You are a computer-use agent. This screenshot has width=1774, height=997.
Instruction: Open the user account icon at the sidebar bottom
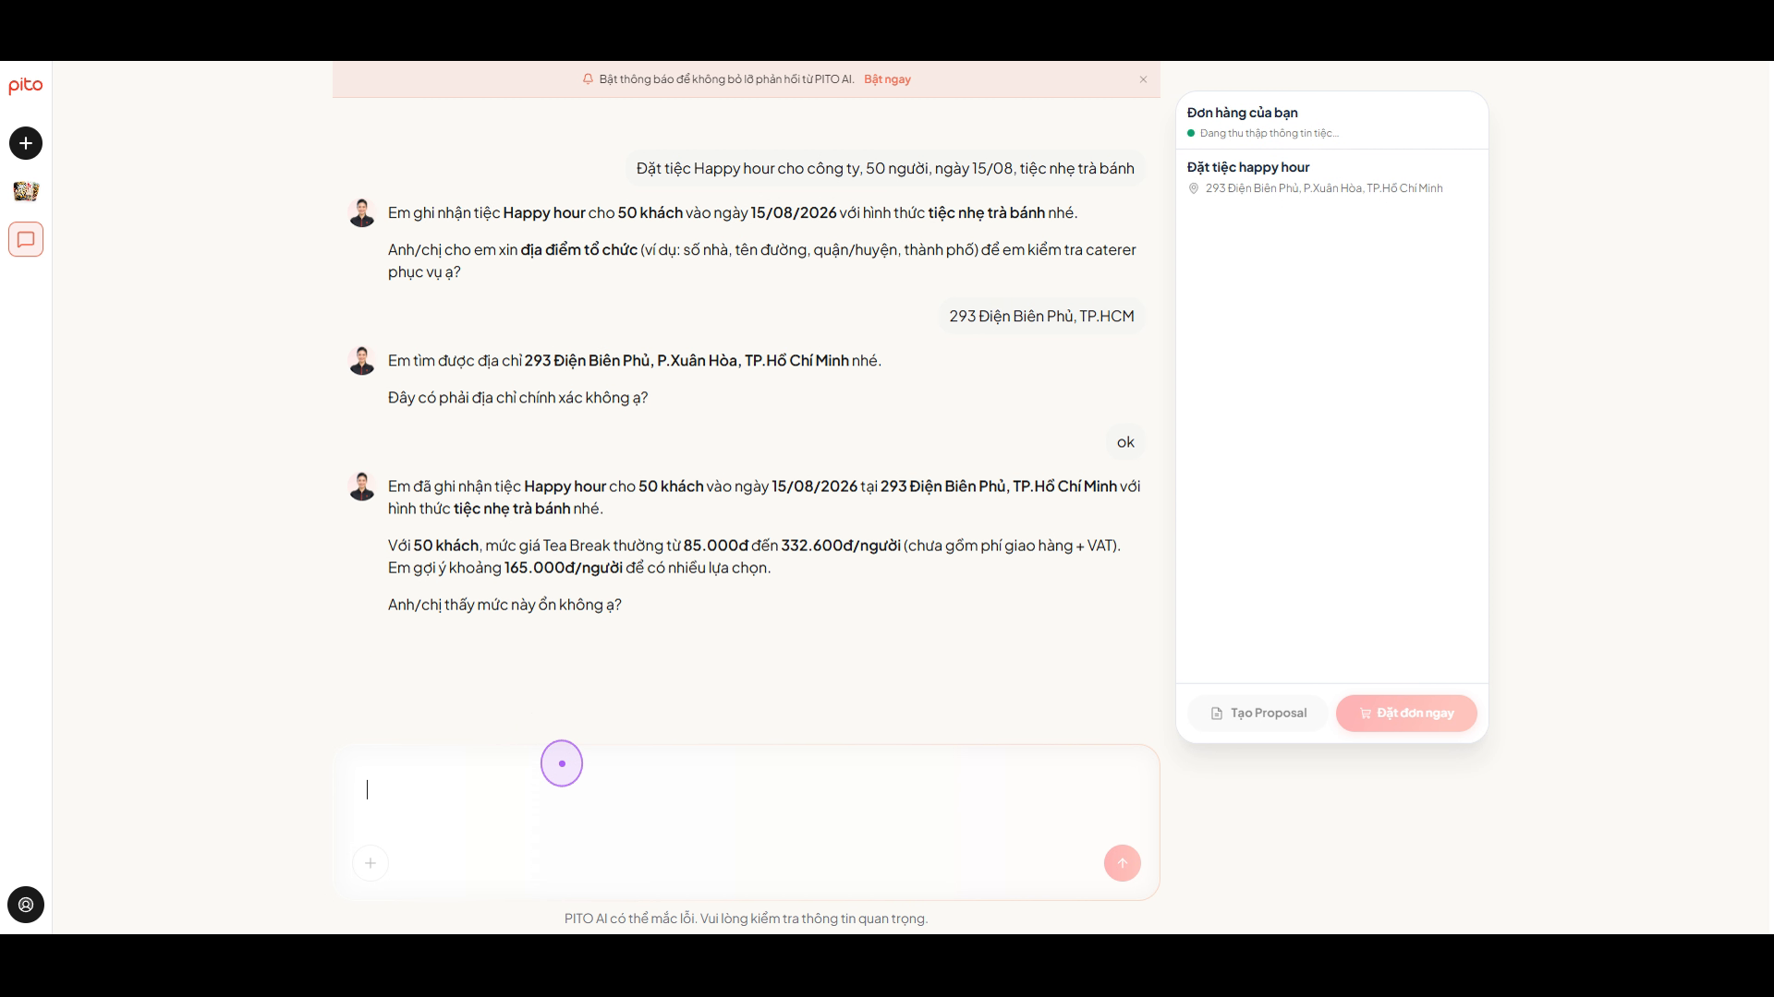26,905
